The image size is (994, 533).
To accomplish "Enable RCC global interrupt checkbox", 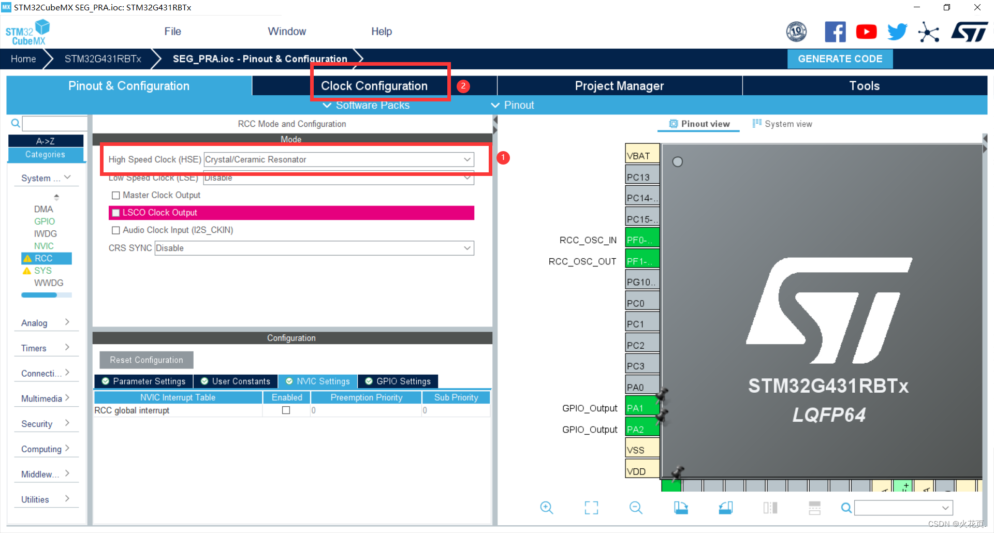I will pos(286,410).
